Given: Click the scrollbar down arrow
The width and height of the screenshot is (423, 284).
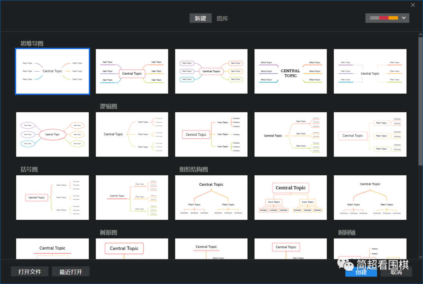Looking at the screenshot, I should (x=421, y=257).
